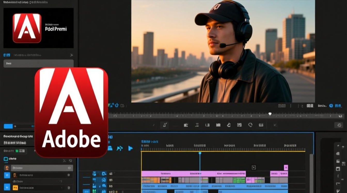347x193 pixels.
Task: Select the highlighted tool button in the monitor toolbar
Action: [164, 125]
